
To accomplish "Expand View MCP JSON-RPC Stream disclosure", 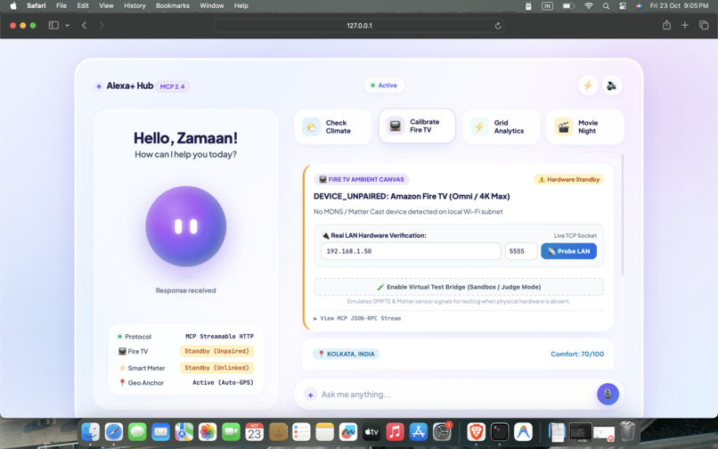I will [357, 318].
